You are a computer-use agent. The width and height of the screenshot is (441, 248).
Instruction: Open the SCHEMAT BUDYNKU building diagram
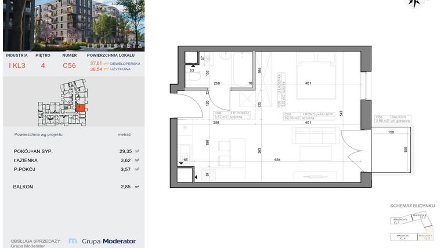click(411, 227)
